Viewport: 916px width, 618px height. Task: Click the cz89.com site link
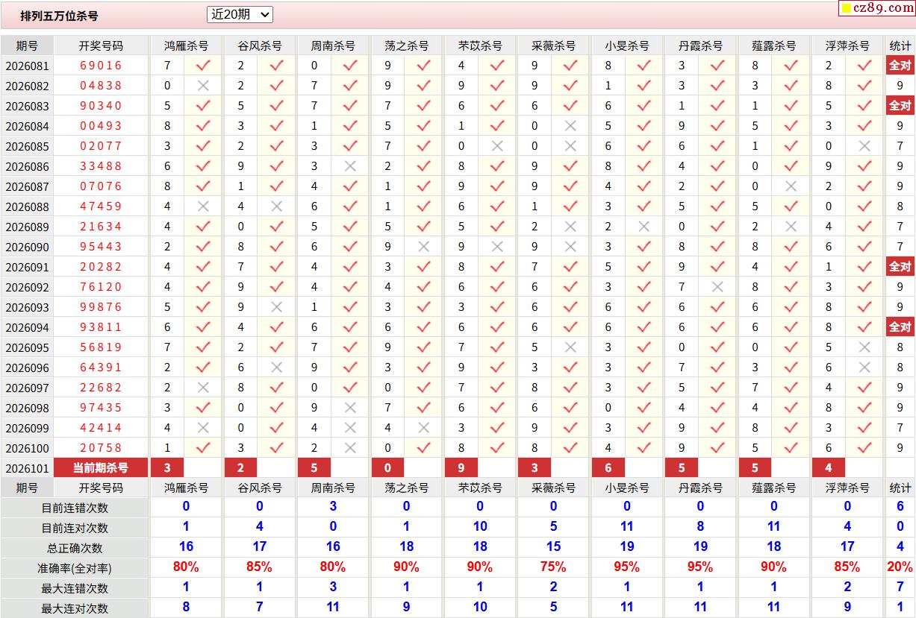click(877, 8)
